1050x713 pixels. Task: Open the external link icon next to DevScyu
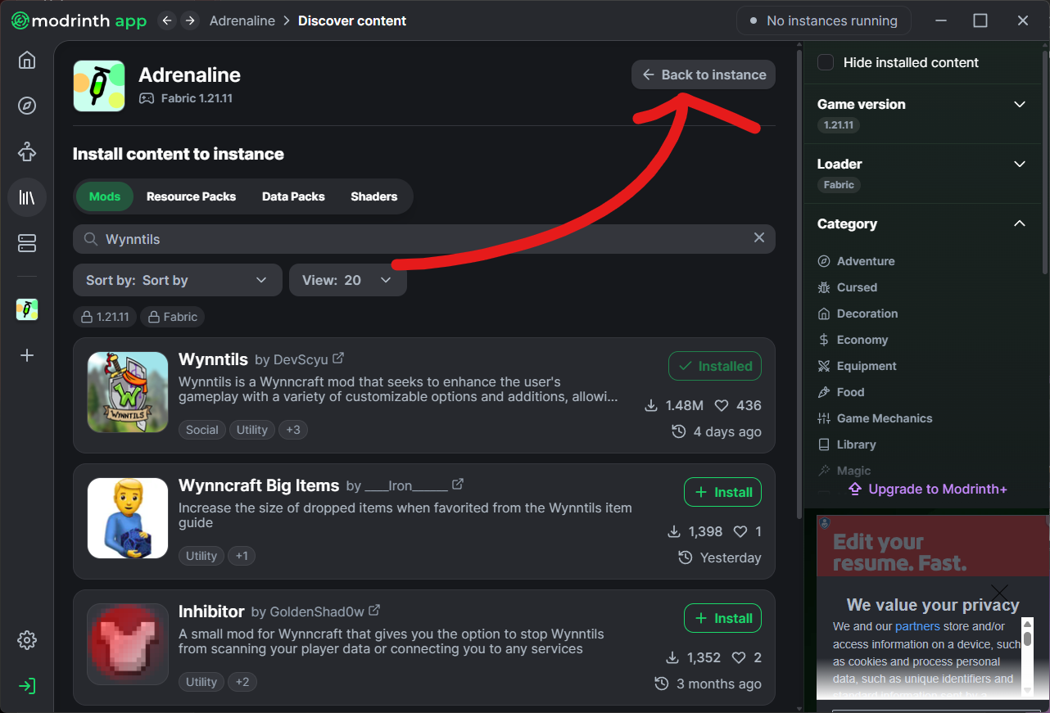pos(338,359)
